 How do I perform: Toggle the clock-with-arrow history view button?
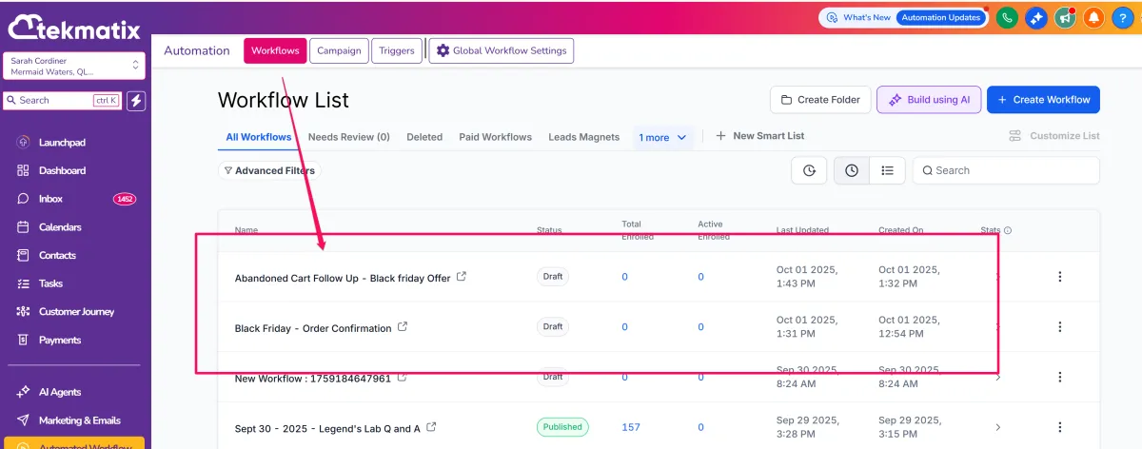pos(809,170)
